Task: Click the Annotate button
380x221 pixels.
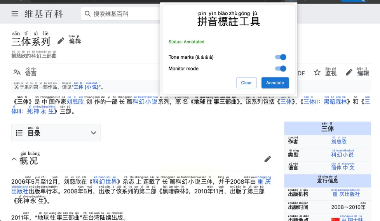Action: click(x=275, y=83)
